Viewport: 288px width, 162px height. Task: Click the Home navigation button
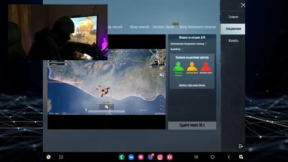pos(212,157)
